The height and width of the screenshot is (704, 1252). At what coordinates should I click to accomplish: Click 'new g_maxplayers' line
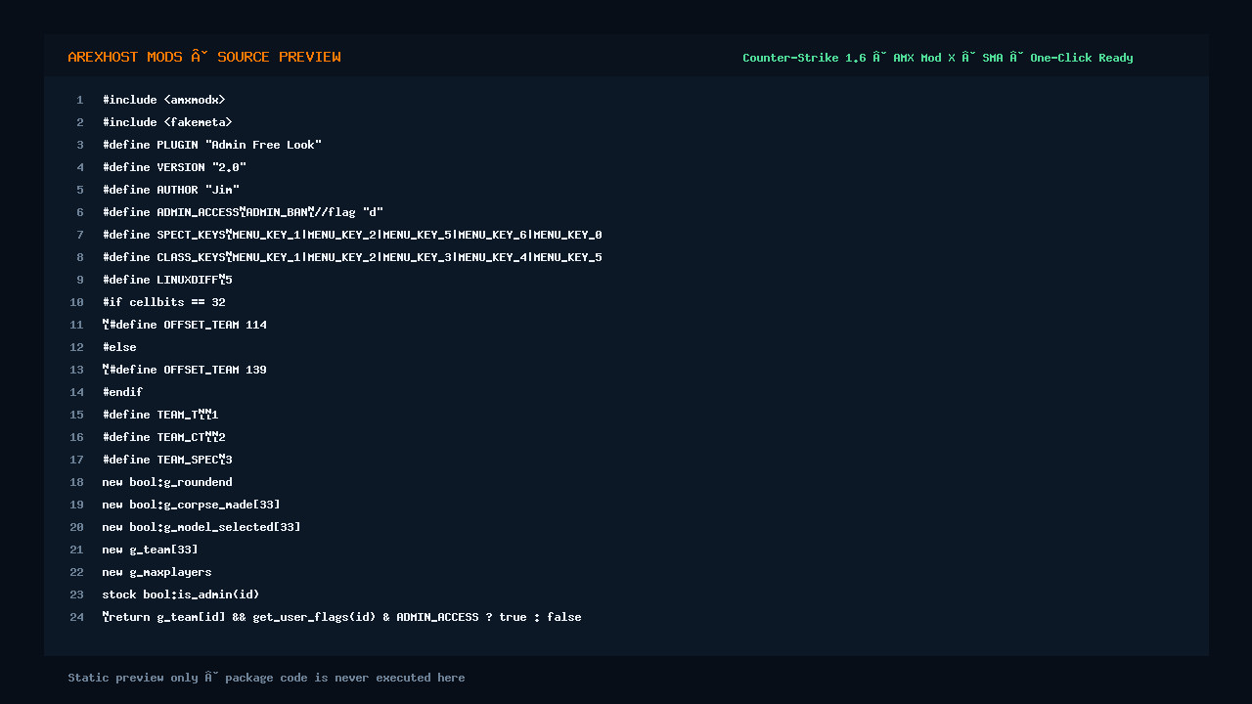click(x=157, y=572)
